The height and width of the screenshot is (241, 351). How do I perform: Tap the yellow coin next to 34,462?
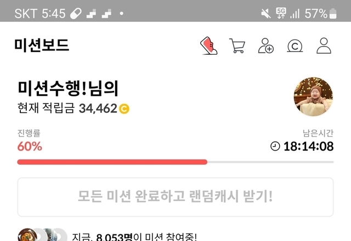(x=124, y=109)
